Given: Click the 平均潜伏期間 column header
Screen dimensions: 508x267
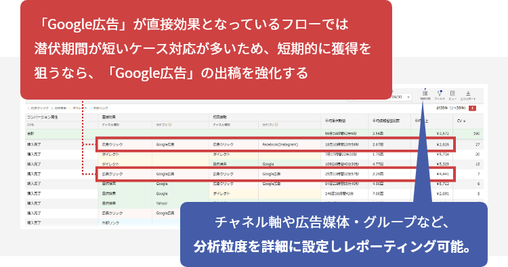Looking at the screenshot, I should 335,121.
